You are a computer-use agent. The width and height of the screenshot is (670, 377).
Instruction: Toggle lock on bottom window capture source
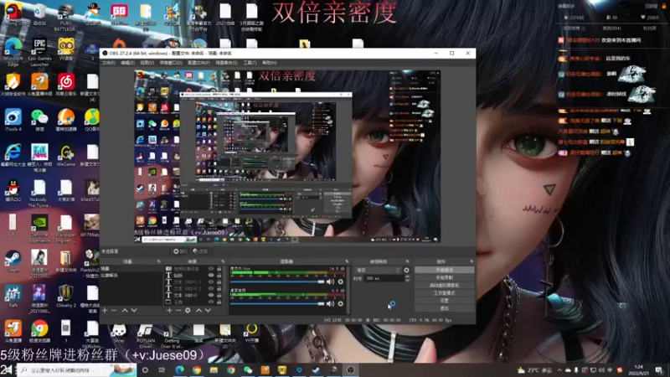[219, 302]
